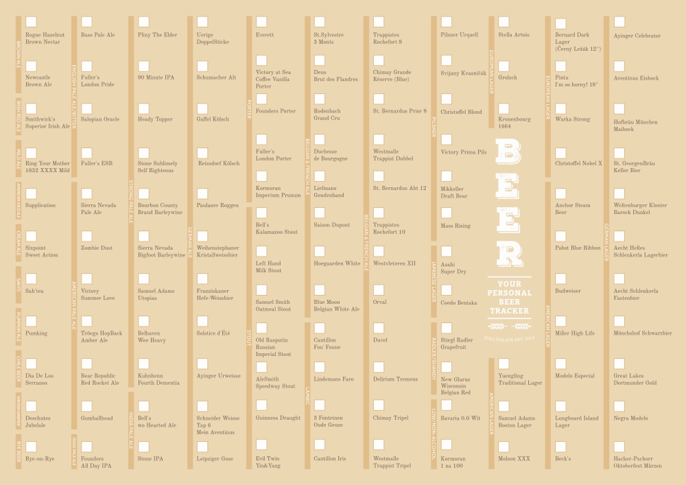Tick the Cantillon Iris checkbox
Image resolution: width=686 pixels, height=485 pixels.
(x=320, y=445)
